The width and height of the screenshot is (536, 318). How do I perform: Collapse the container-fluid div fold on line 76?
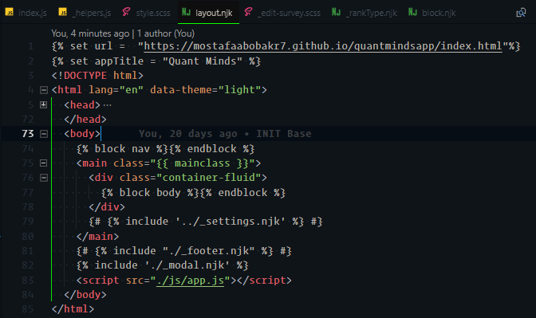click(x=43, y=178)
